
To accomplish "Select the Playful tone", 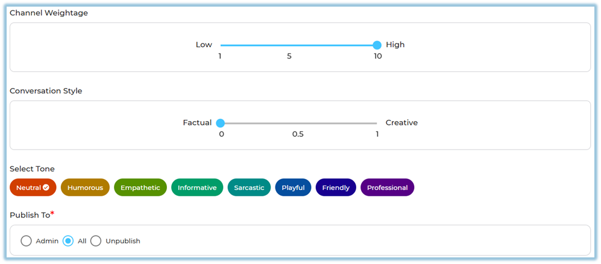I will coord(293,187).
